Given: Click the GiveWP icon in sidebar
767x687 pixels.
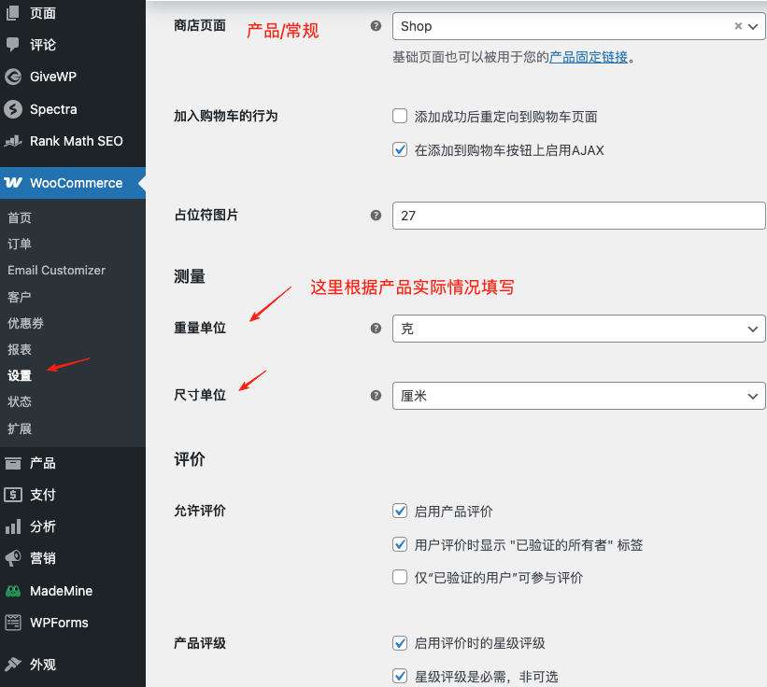Looking at the screenshot, I should 13,77.
